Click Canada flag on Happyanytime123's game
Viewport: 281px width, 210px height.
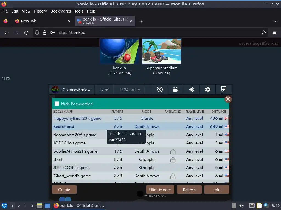[x=227, y=118]
